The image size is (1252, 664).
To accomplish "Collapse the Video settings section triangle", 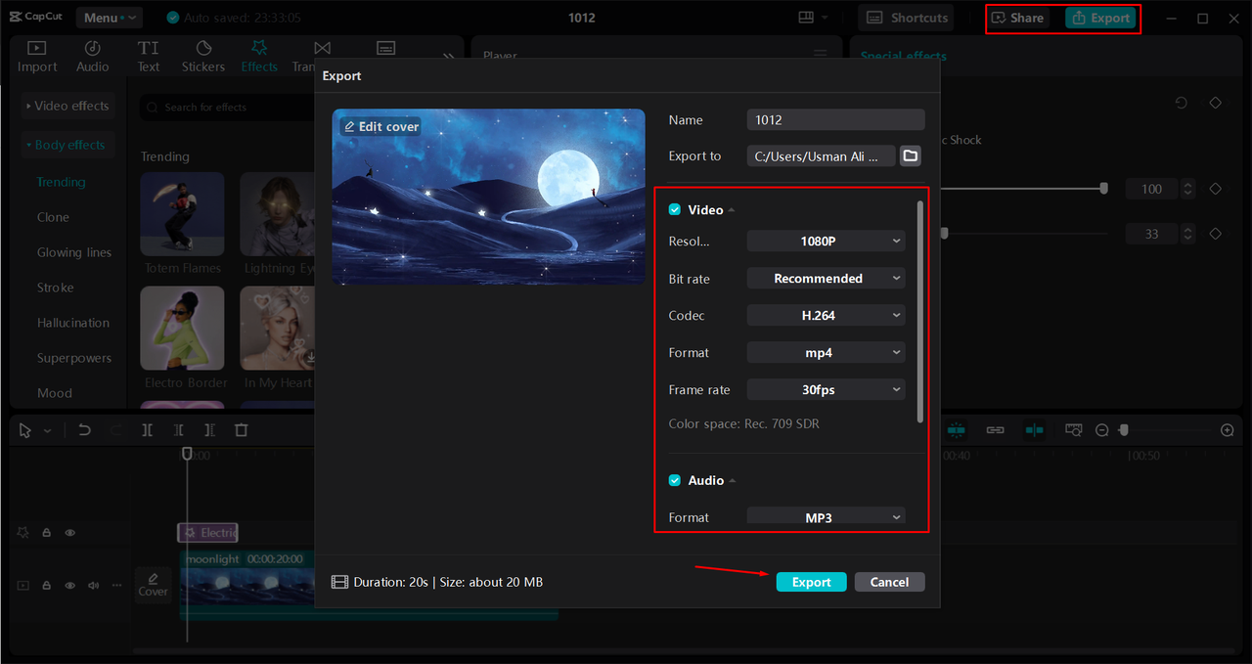I will (732, 210).
